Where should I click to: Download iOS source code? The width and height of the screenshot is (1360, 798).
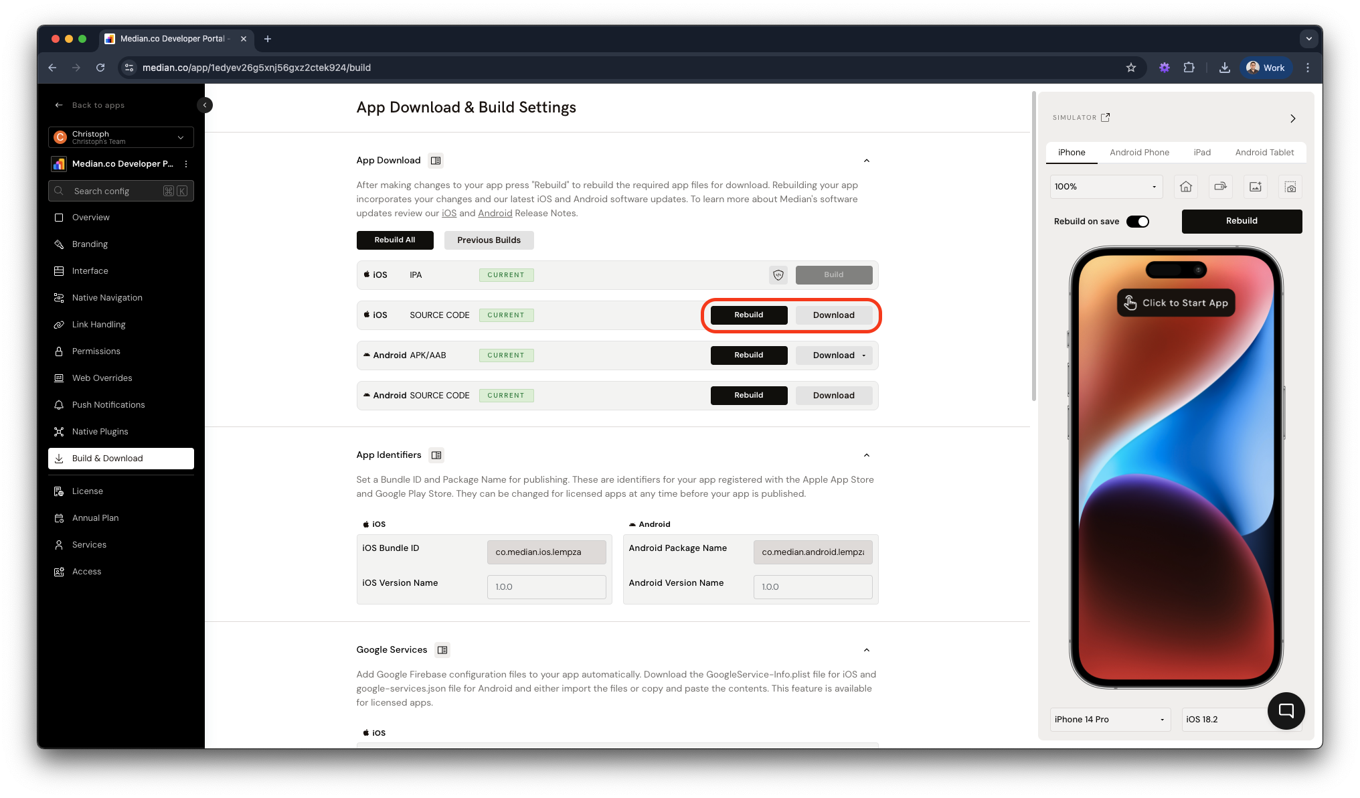(x=834, y=315)
